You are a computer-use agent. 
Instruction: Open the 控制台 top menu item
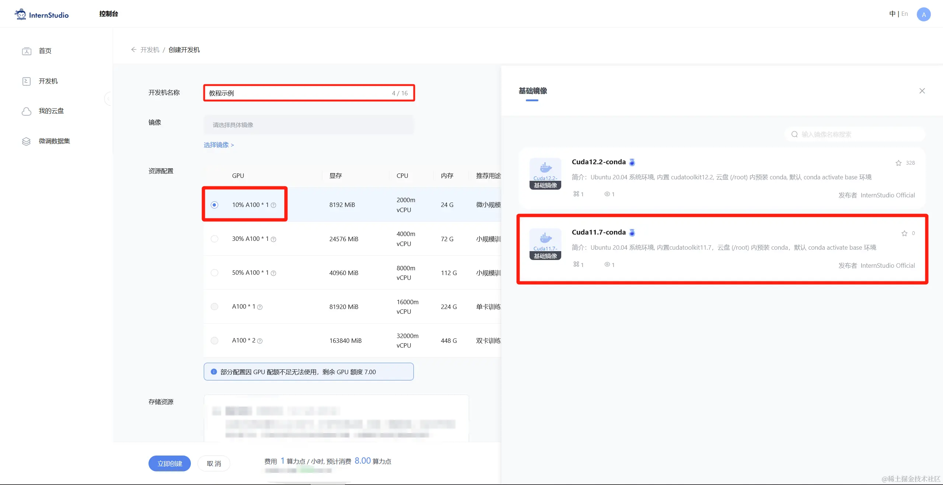[x=108, y=14]
